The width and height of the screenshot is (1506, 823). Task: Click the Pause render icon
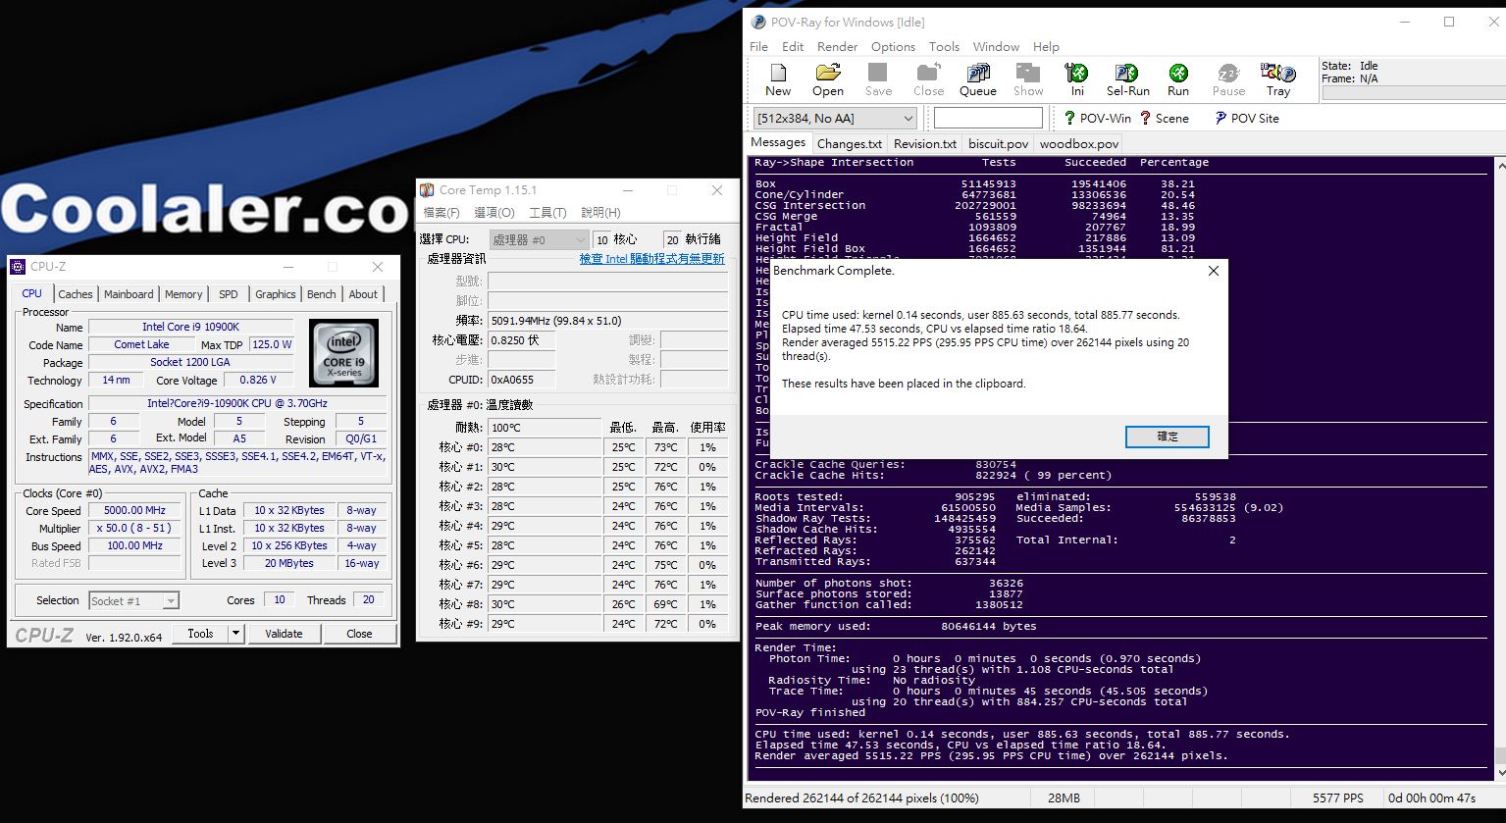point(1228,79)
